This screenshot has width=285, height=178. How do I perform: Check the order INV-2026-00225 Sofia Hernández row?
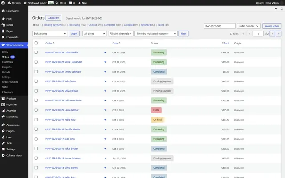coord(36,62)
